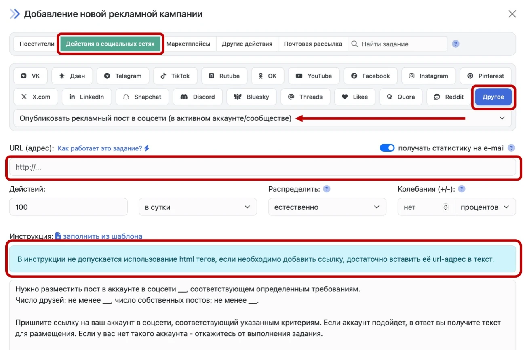Select the Reddit network button
525x350 pixels.
[449, 97]
